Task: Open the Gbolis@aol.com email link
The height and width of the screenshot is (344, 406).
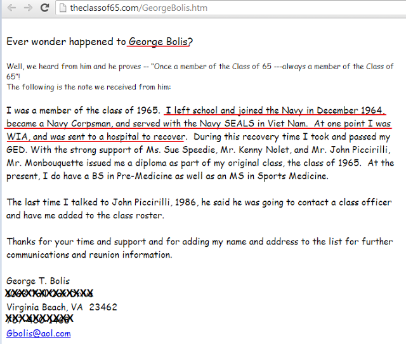Action: [38, 333]
